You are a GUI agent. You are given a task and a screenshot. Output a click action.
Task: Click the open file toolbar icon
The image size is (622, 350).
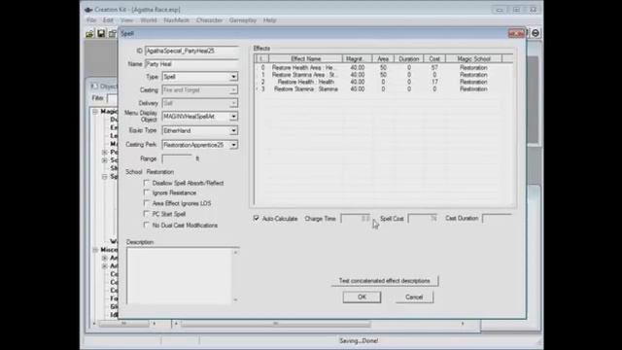click(x=90, y=34)
